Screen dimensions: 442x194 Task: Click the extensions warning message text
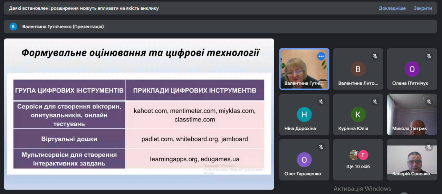coord(84,8)
